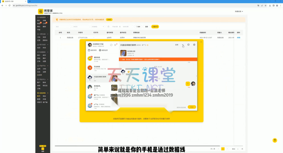This screenshot has height=153, width=283.
Task: Click the 闲管家 logo icon
Action: click(40, 11)
